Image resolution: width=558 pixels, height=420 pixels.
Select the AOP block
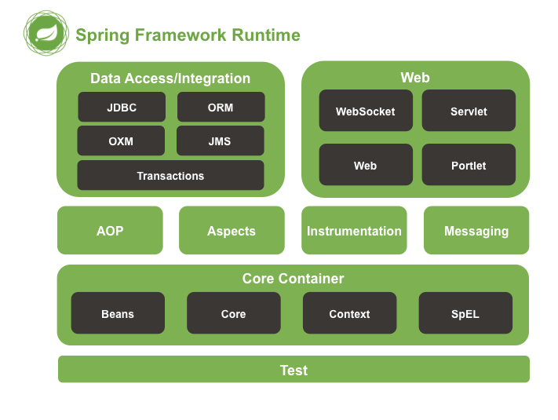point(110,230)
